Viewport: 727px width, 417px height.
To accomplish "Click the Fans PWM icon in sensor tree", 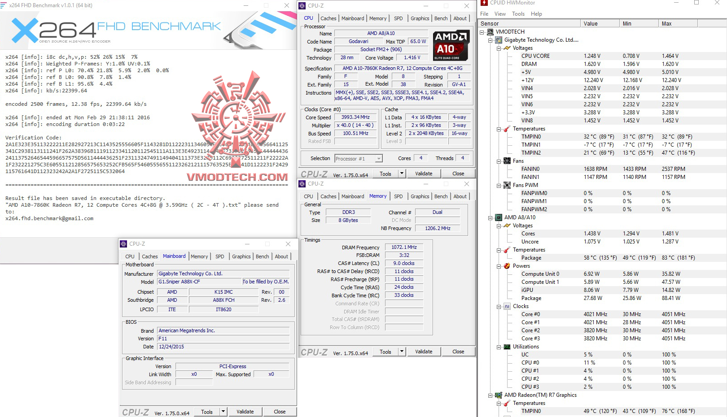I will [507, 185].
